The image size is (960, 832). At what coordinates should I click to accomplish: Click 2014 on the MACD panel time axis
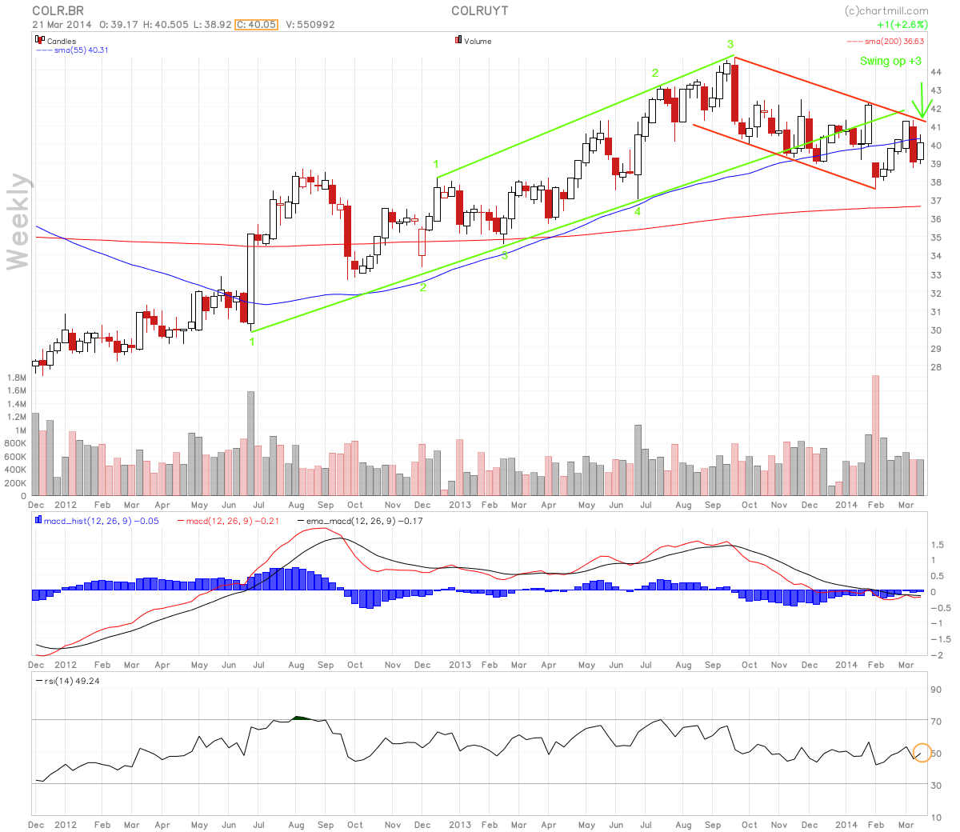(846, 665)
